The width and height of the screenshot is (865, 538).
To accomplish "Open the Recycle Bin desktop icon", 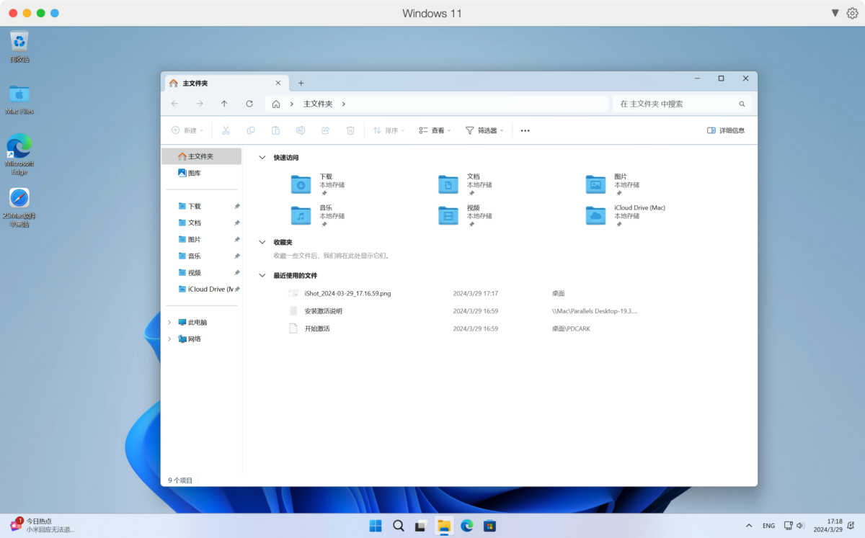I will point(19,48).
